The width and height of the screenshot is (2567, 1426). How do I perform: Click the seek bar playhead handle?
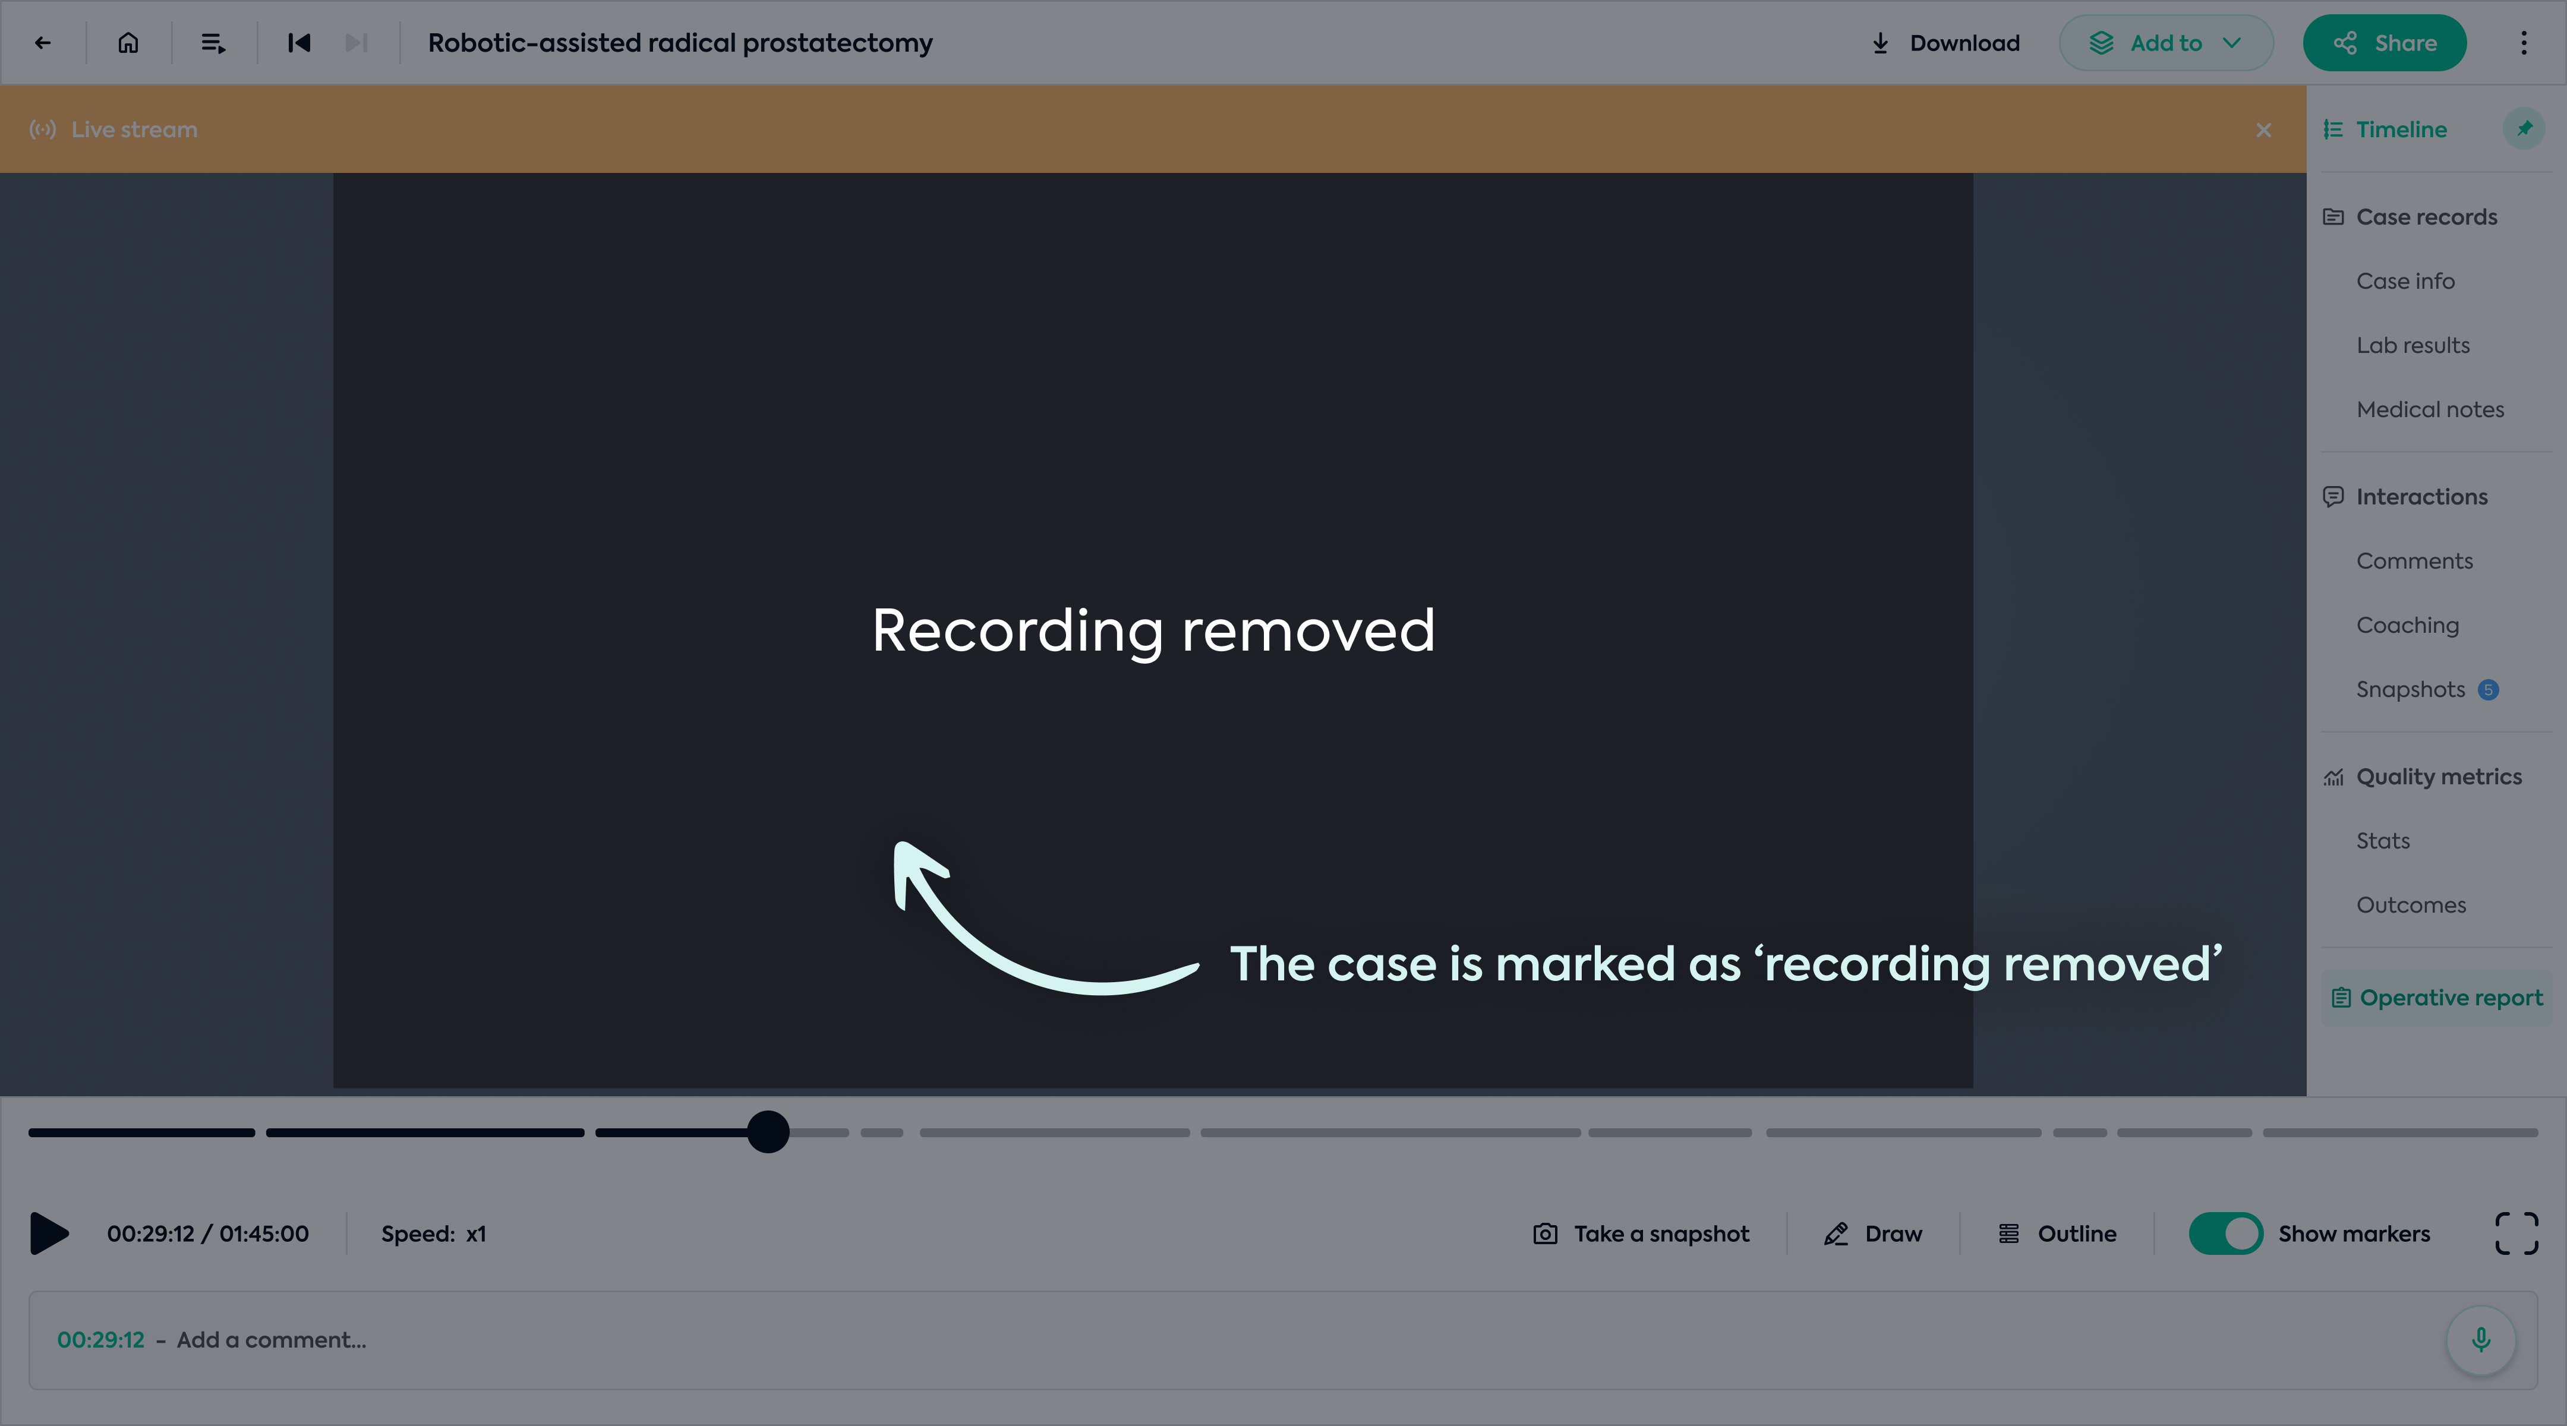[768, 1132]
